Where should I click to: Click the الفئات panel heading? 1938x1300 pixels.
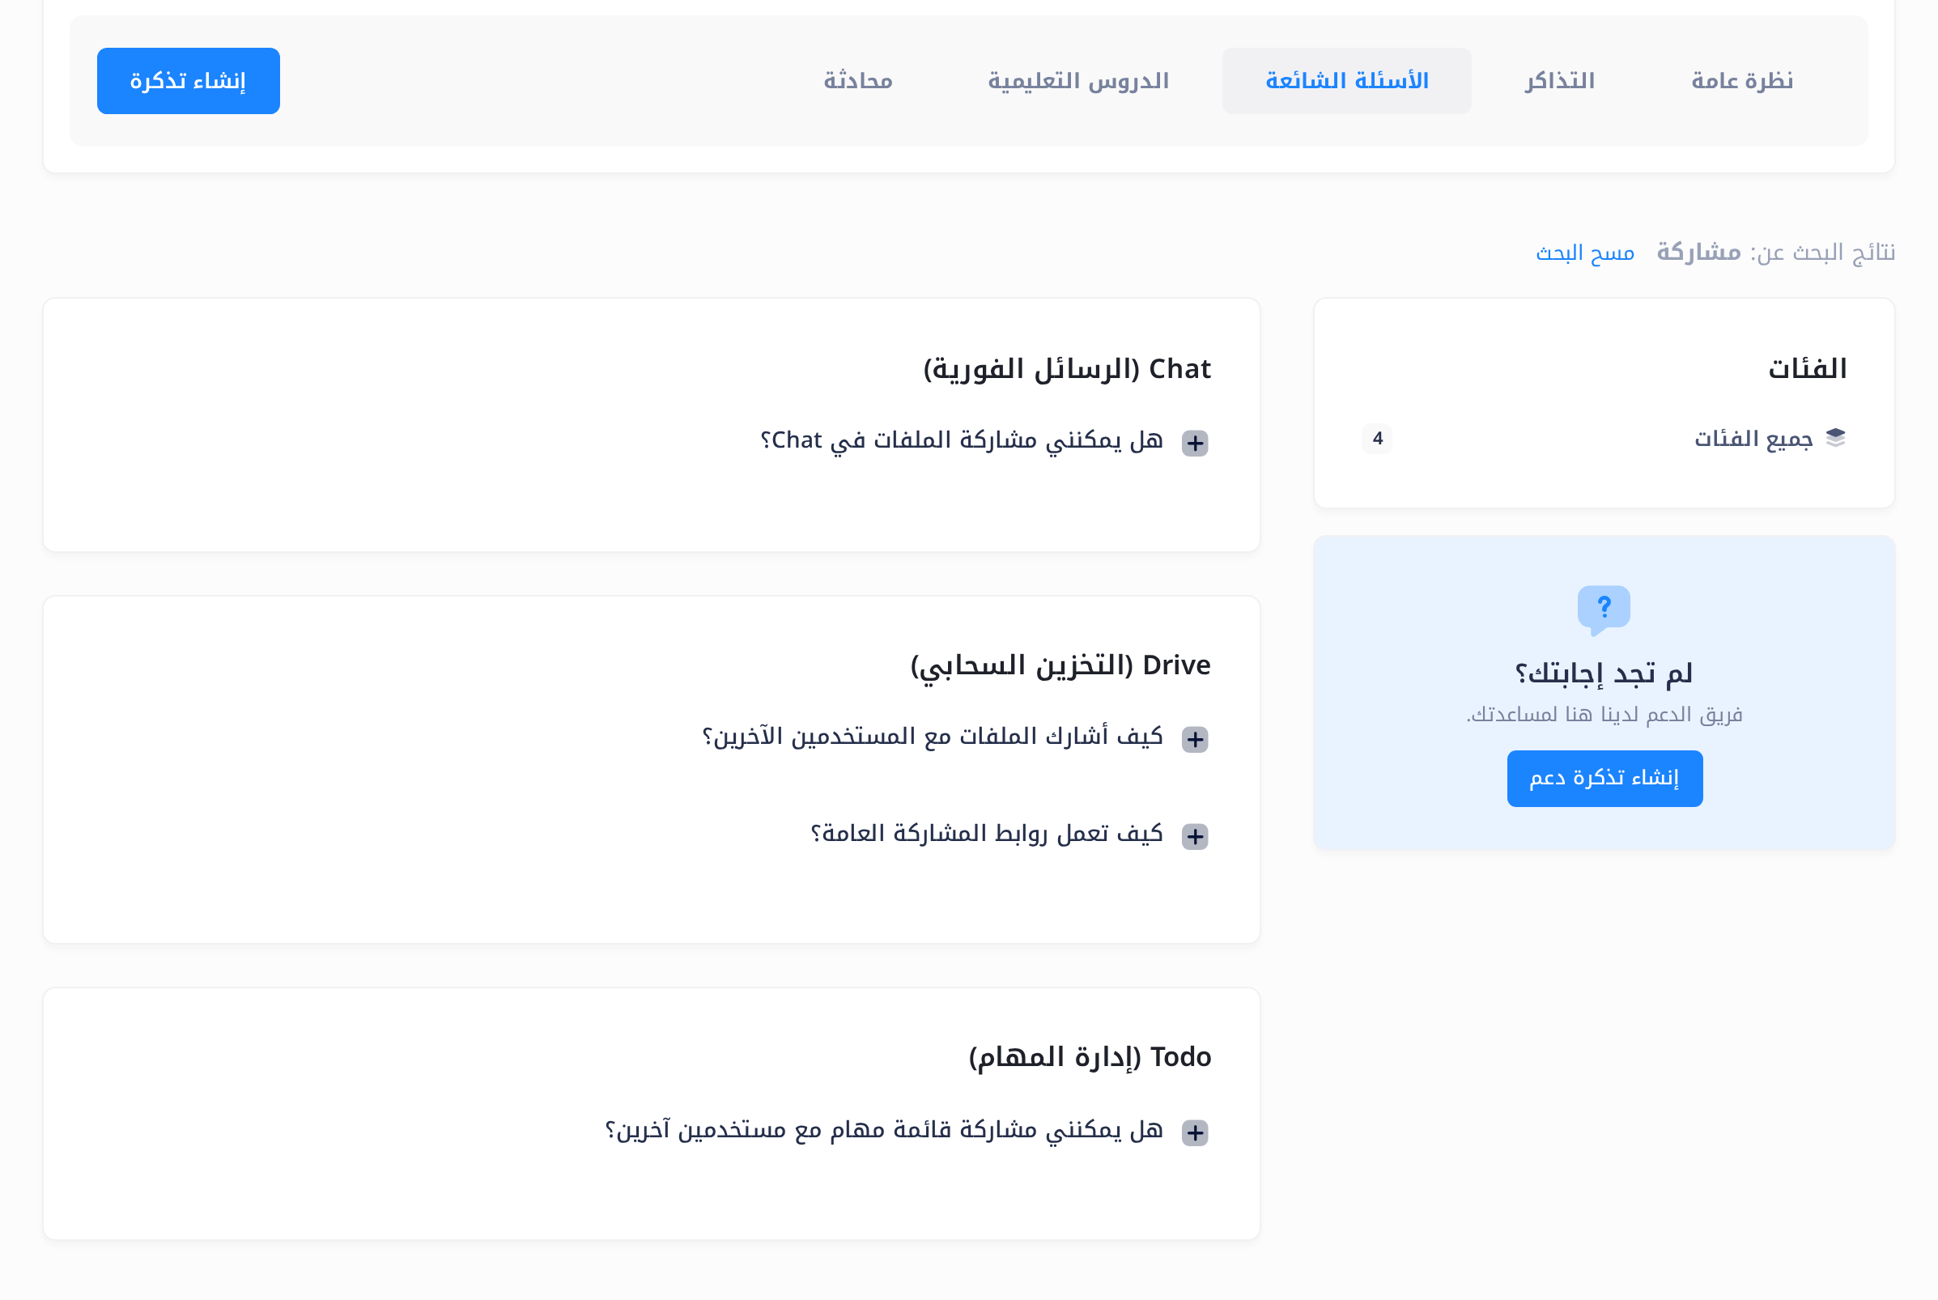[x=1807, y=369]
